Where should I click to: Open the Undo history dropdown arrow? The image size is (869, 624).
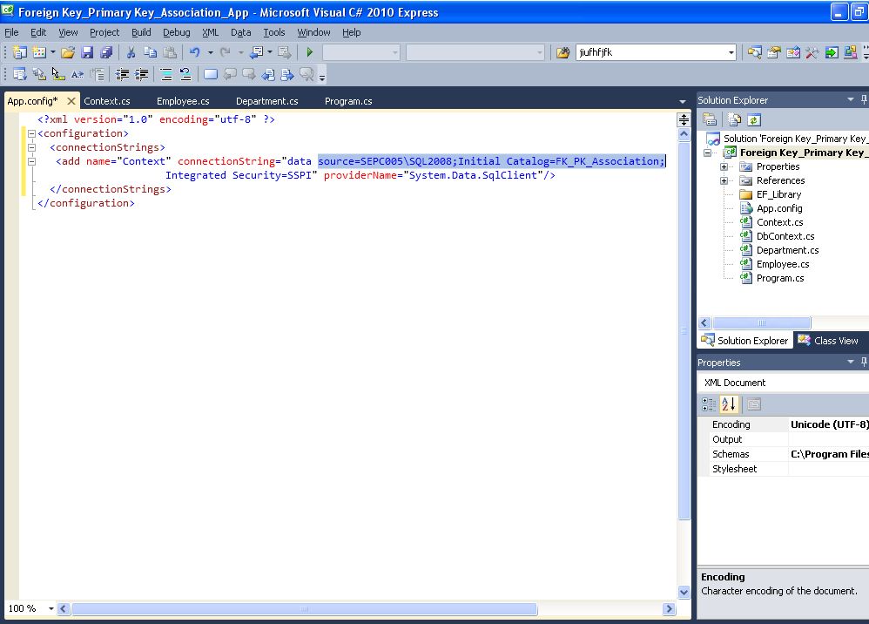pyautogui.click(x=211, y=52)
